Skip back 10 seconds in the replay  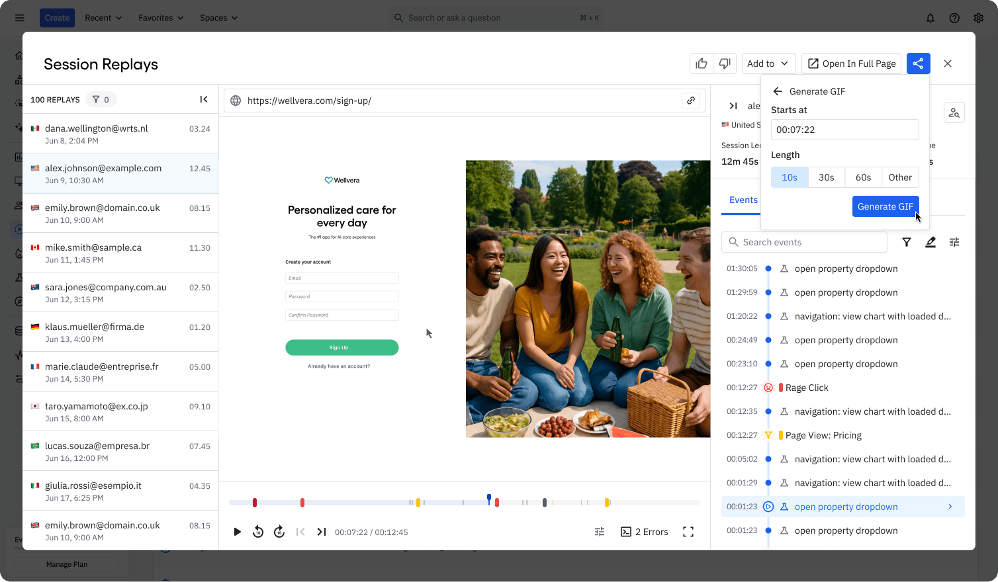[258, 531]
